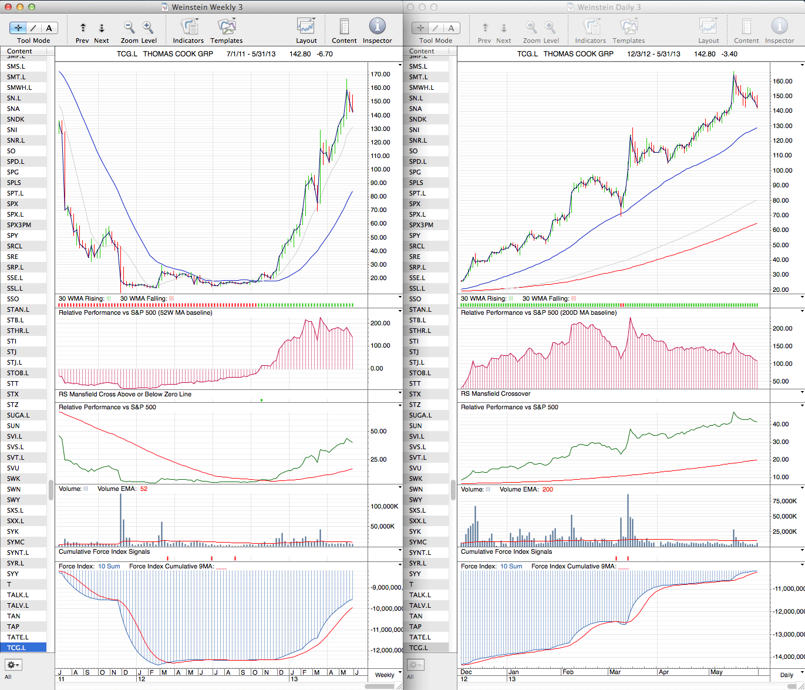
Task: Select the crosshair tool in Weekly window
Action: click(x=18, y=28)
